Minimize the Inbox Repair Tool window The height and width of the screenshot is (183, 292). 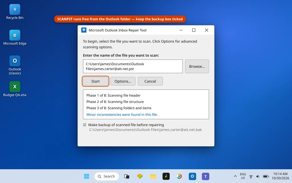[181, 30]
